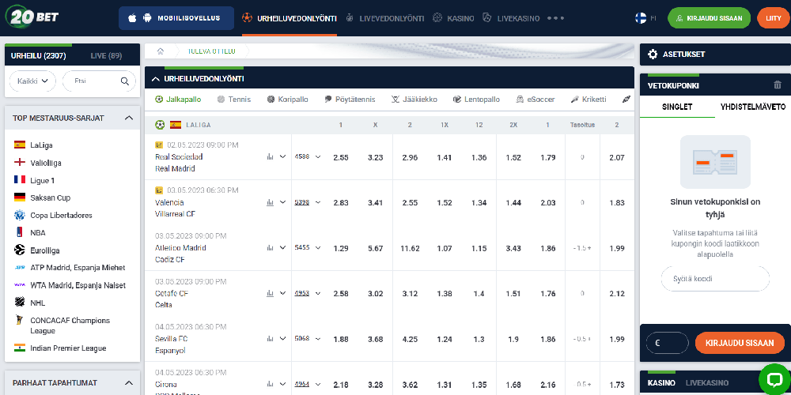Expand the 4588 markets for Real Sociedad
Viewport: 791px width, 395px height.
click(308, 156)
